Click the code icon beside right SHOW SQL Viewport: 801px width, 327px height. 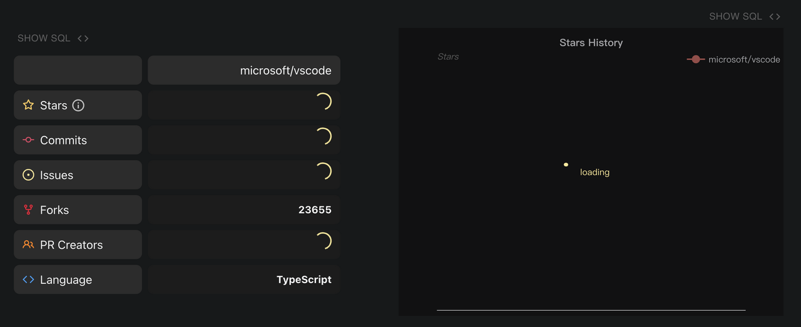[775, 17]
